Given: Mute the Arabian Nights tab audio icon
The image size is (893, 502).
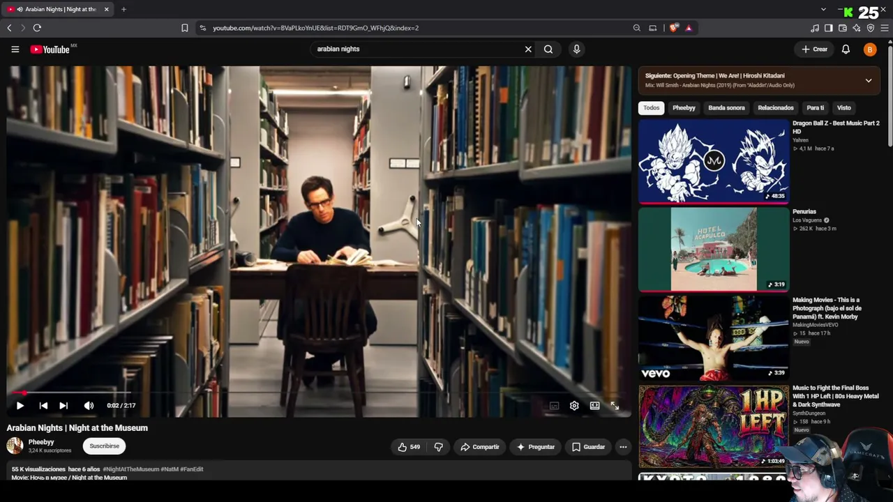Looking at the screenshot, I should coord(19,9).
